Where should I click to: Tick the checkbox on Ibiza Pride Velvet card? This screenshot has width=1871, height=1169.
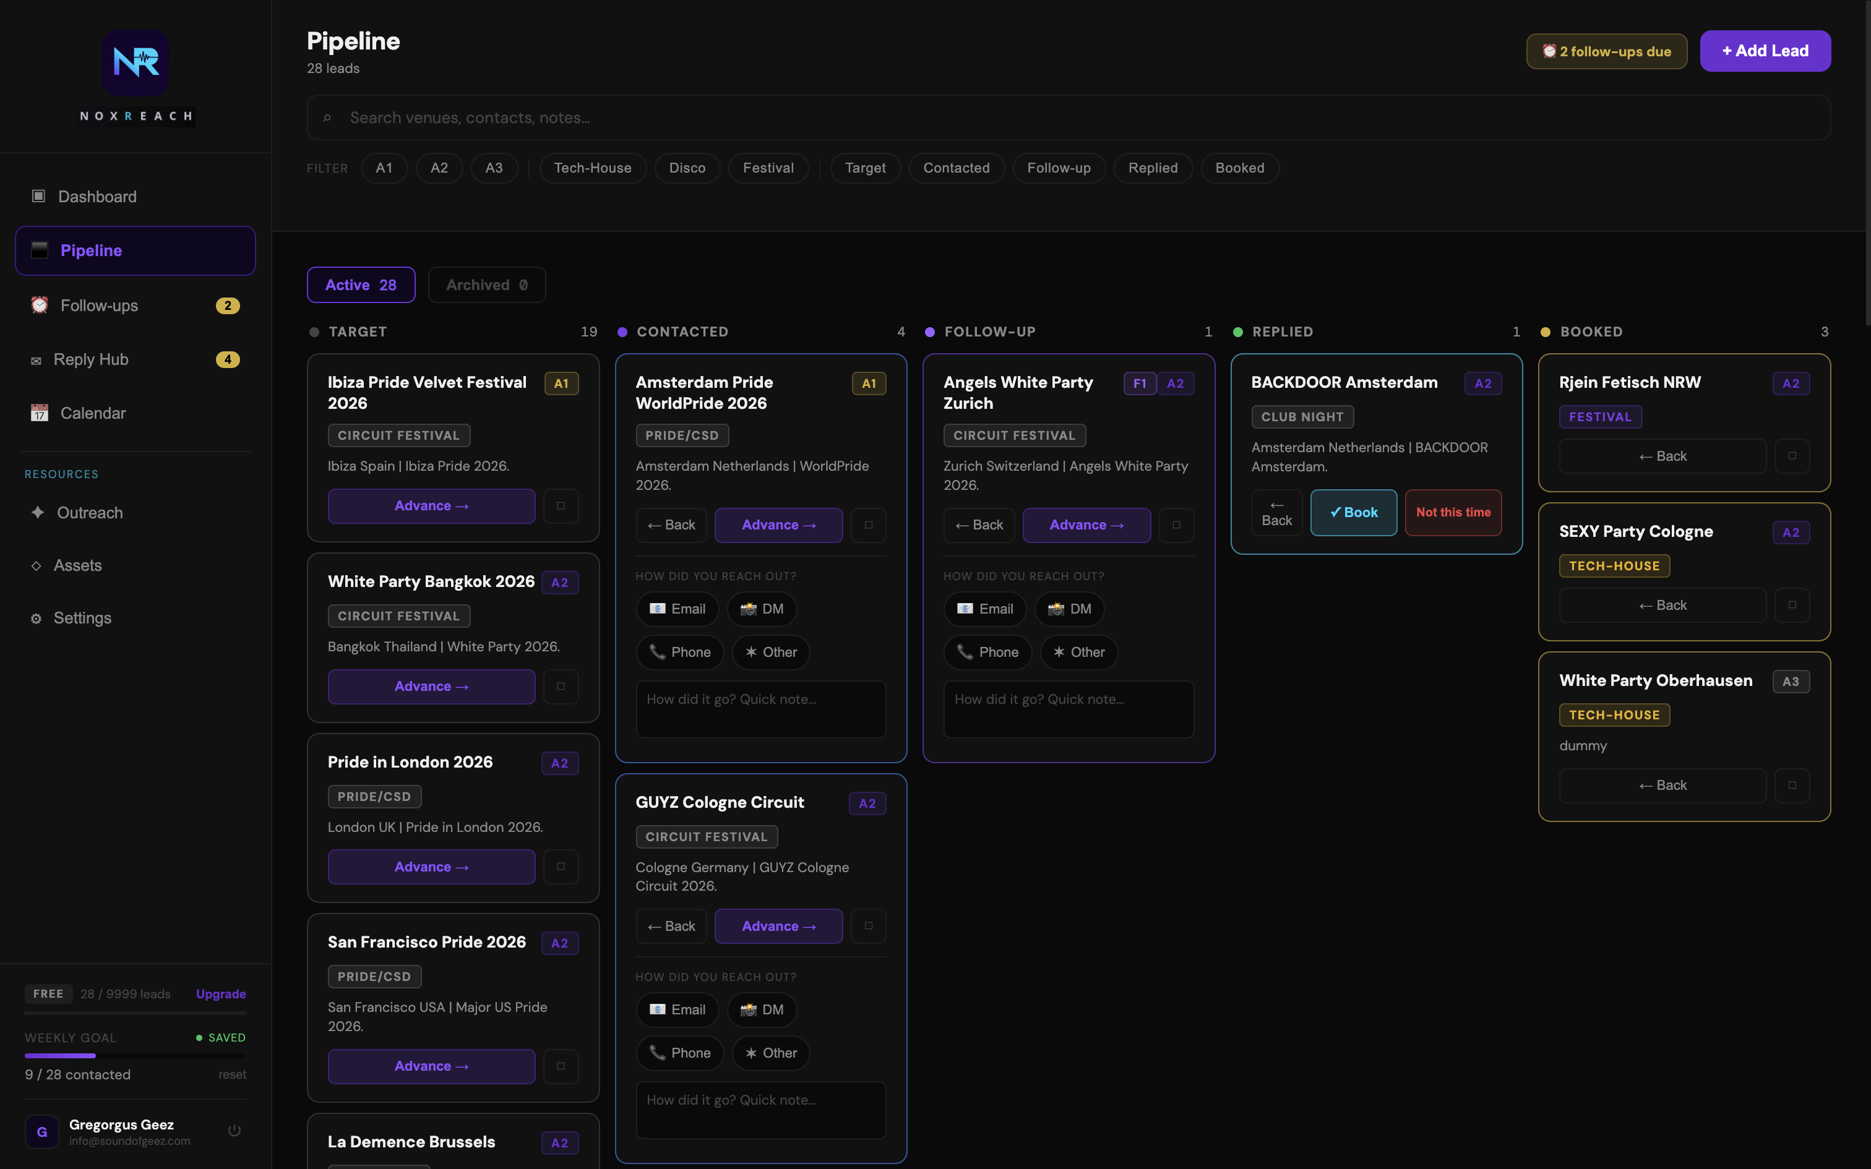click(561, 506)
